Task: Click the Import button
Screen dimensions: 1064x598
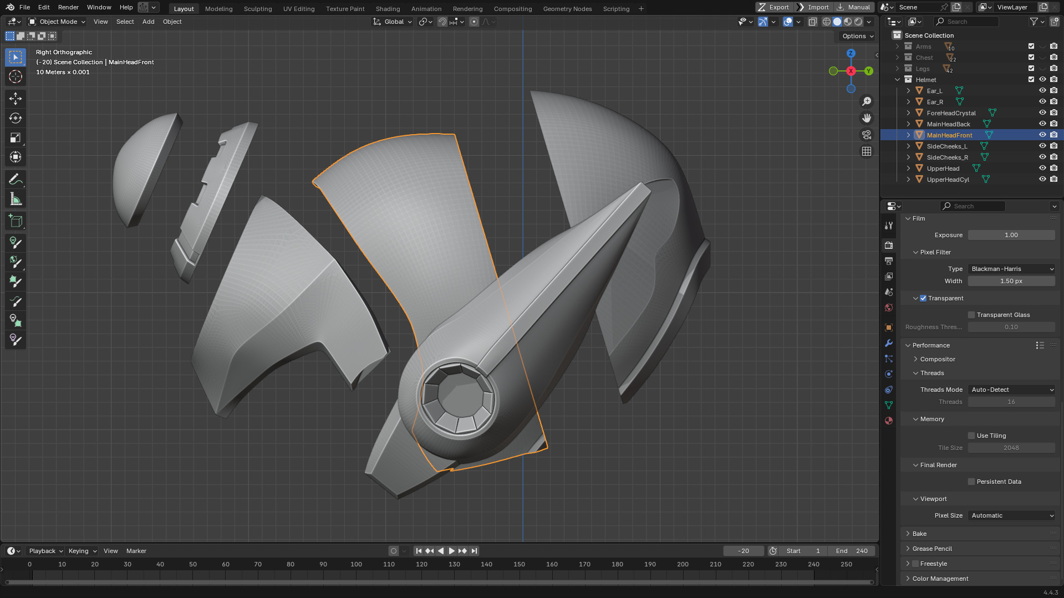Action: [813, 7]
